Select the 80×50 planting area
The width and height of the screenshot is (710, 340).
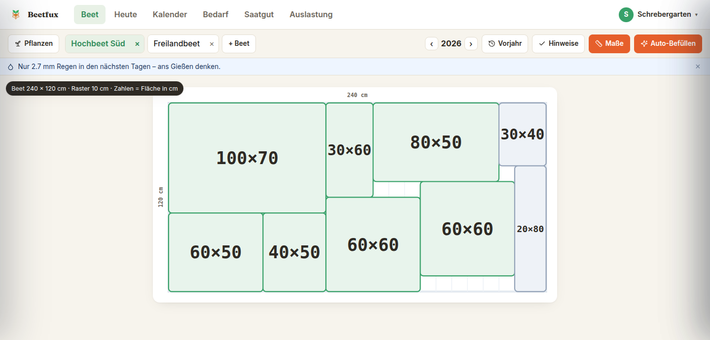[436, 142]
